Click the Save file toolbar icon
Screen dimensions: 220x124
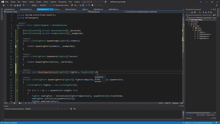18,6
